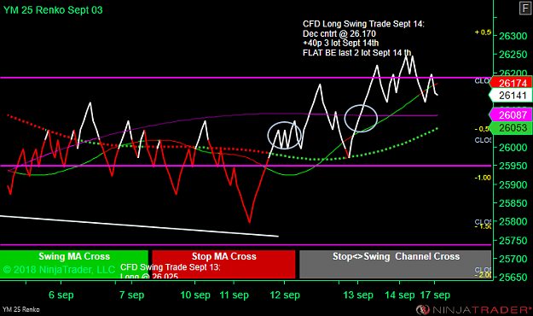This screenshot has width=533, height=316.
Task: Click the white 26141 current price marker
Action: tap(510, 96)
